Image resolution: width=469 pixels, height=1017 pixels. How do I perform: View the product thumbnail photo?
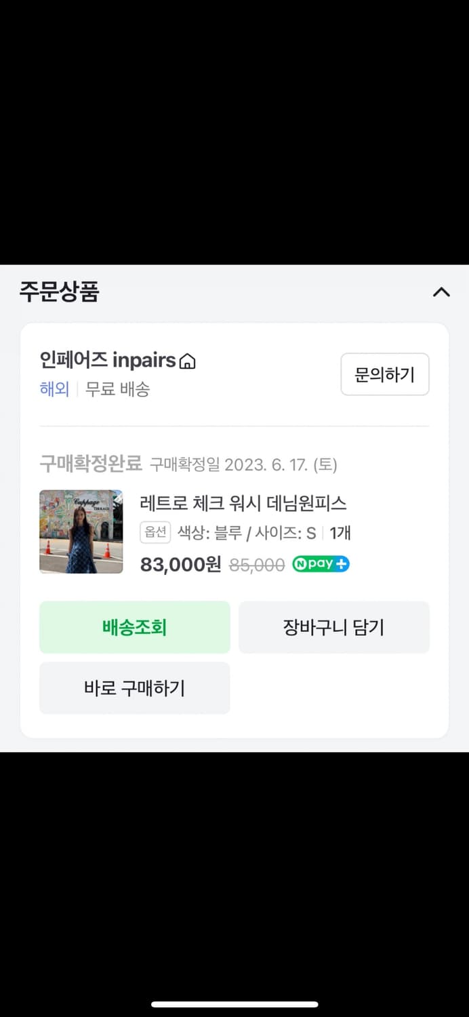pos(81,531)
